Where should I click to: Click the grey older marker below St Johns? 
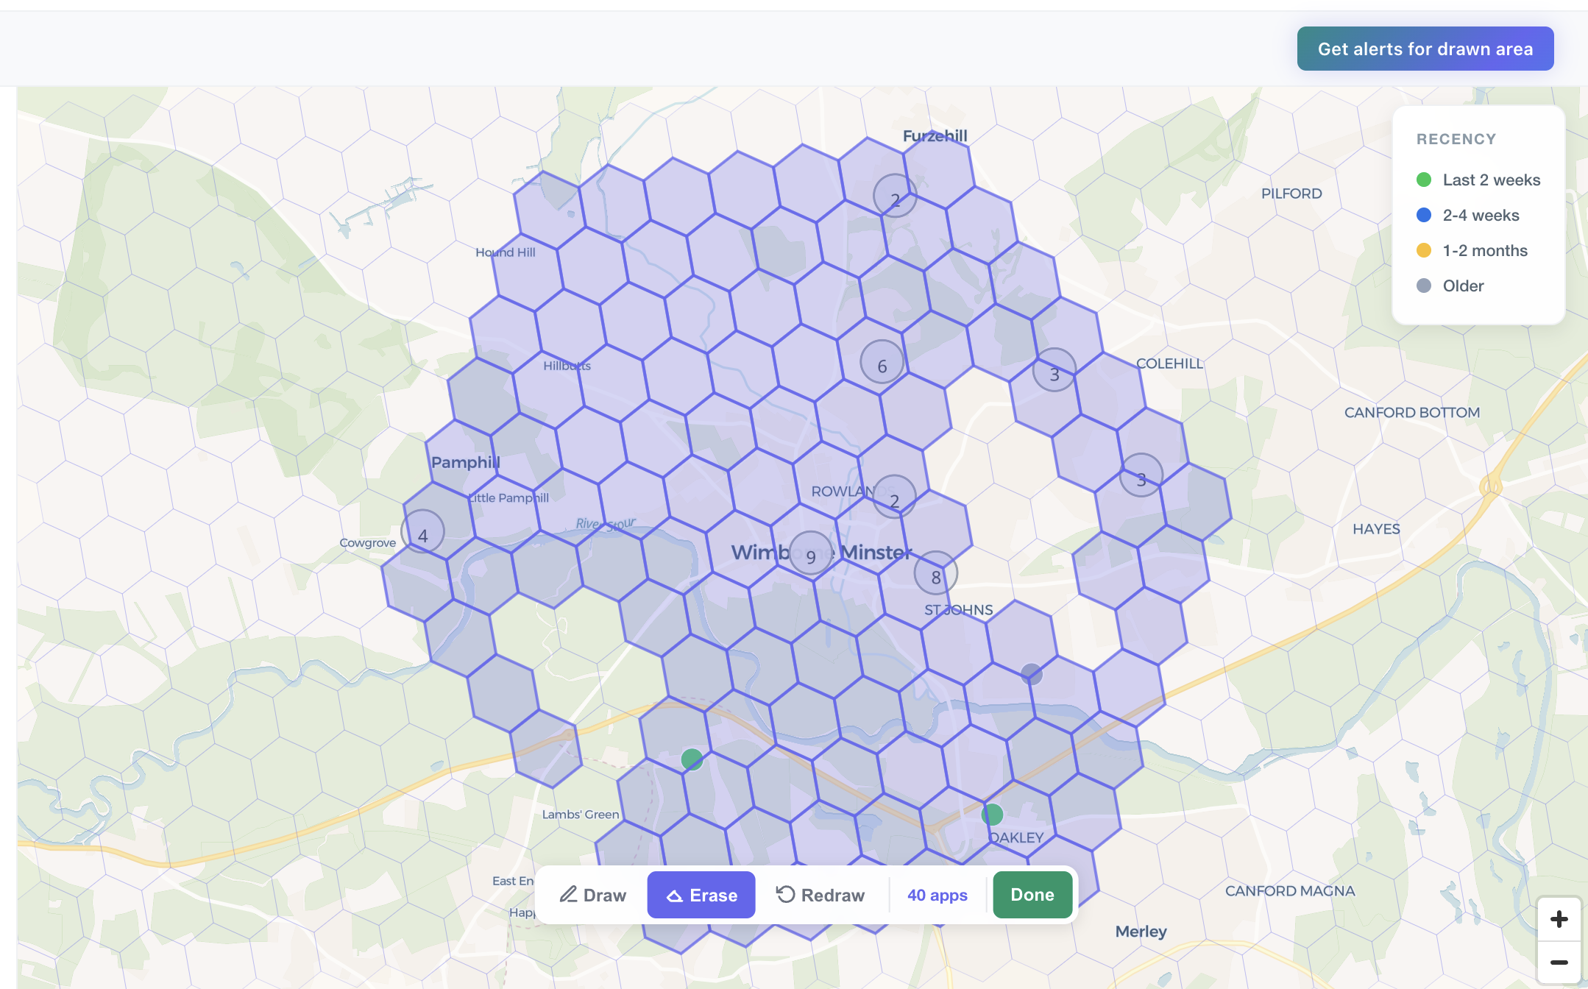click(x=1032, y=673)
